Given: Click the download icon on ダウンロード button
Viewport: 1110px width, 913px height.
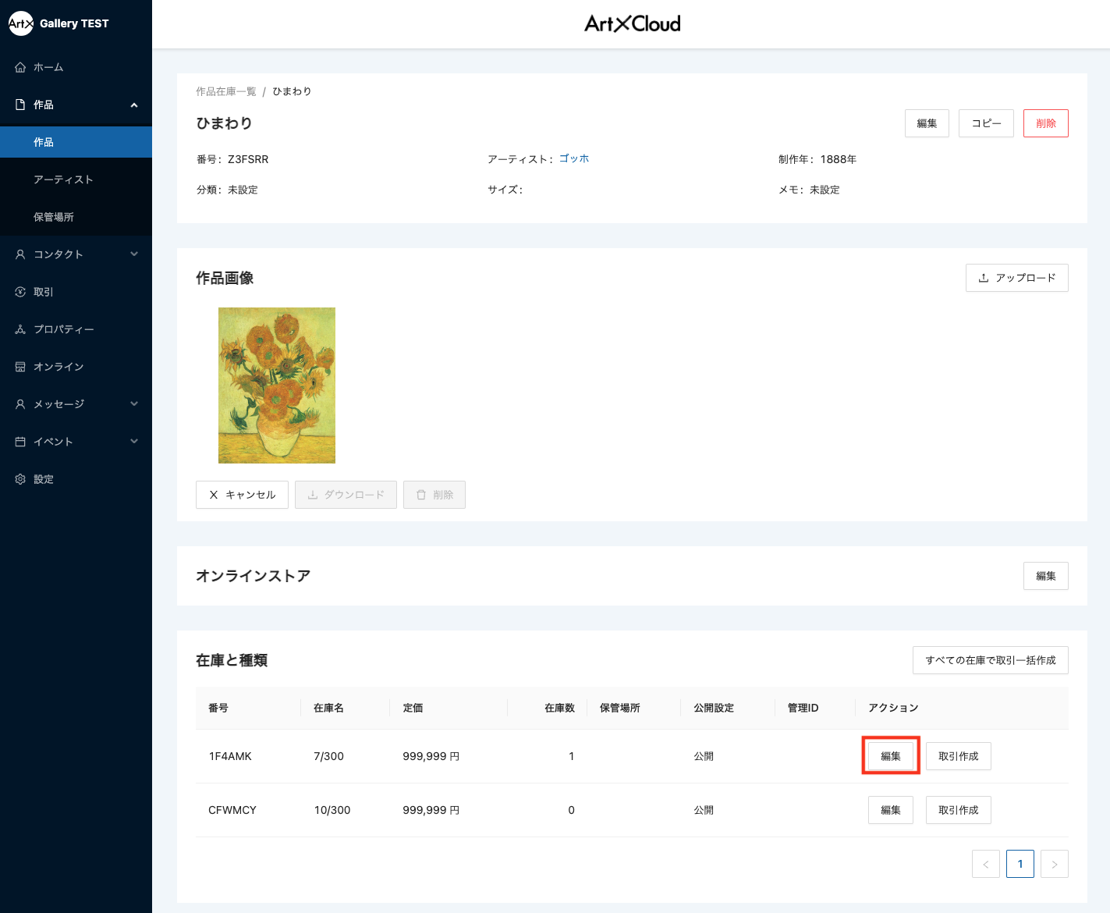Looking at the screenshot, I should tap(313, 495).
